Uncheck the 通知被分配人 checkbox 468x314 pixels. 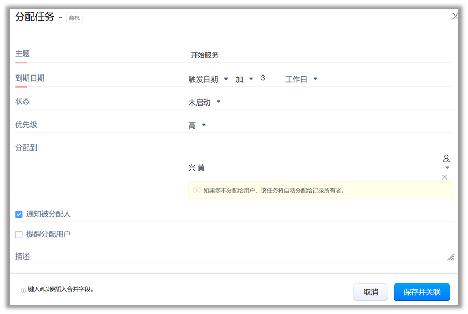[x=19, y=214]
